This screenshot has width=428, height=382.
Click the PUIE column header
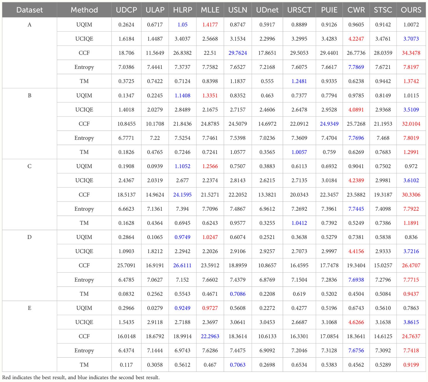click(x=329, y=10)
